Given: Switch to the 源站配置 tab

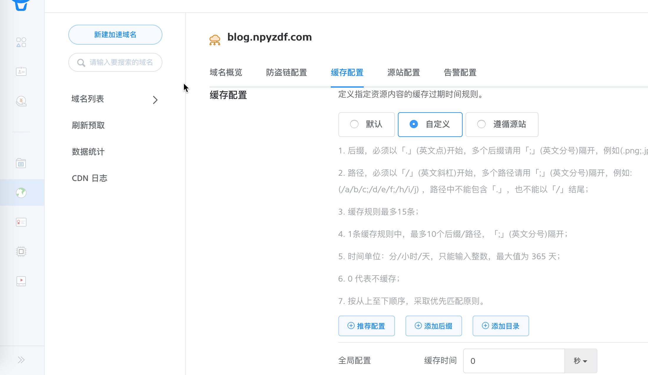Looking at the screenshot, I should [403, 73].
